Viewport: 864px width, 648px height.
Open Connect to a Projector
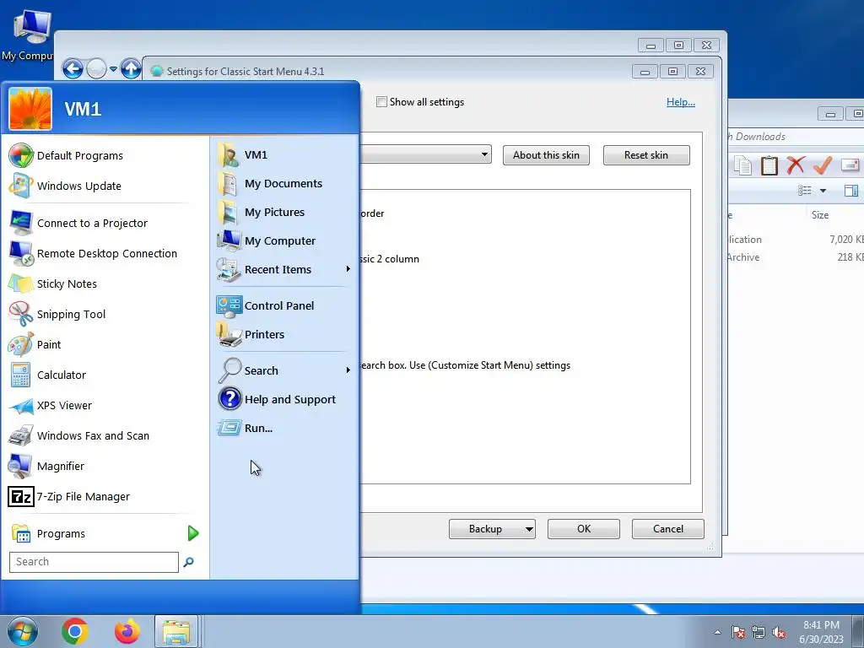click(78, 223)
